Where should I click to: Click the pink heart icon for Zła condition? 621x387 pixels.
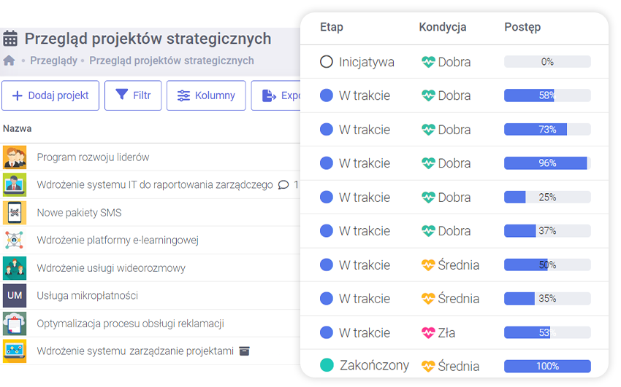[x=428, y=333]
